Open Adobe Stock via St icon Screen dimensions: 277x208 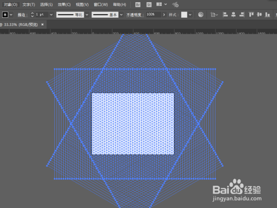(149, 5)
